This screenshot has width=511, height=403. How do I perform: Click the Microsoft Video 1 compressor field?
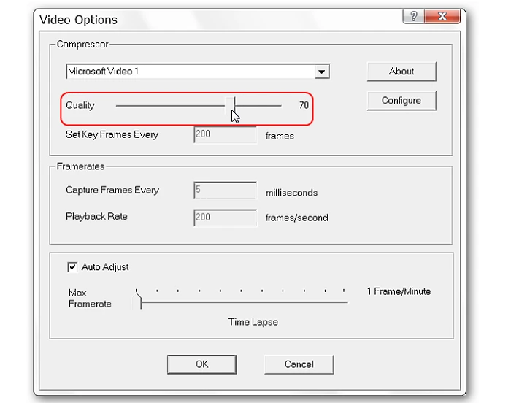[190, 72]
